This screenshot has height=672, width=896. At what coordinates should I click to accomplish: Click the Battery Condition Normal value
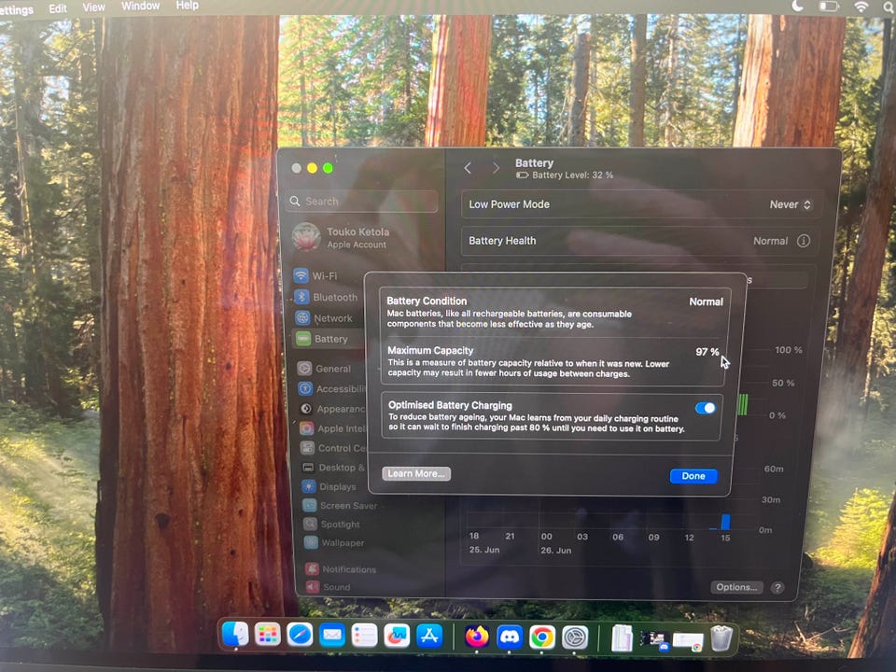(706, 301)
